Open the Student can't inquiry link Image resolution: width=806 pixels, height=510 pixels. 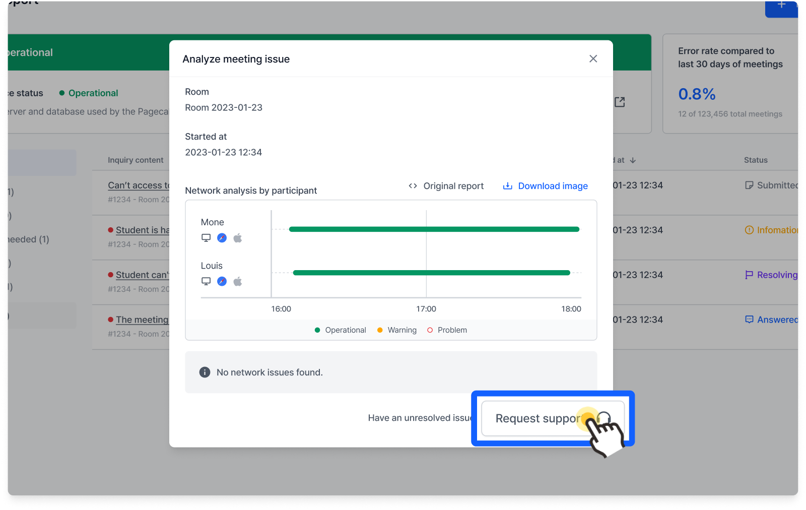click(143, 275)
